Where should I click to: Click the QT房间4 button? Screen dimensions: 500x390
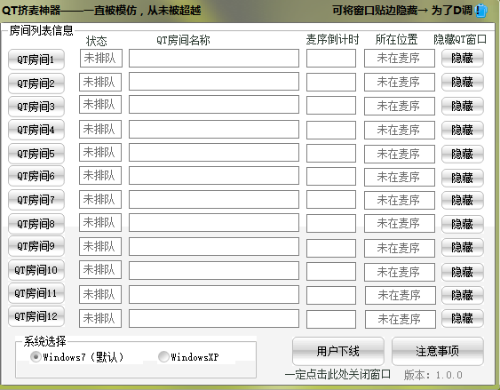click(x=36, y=130)
